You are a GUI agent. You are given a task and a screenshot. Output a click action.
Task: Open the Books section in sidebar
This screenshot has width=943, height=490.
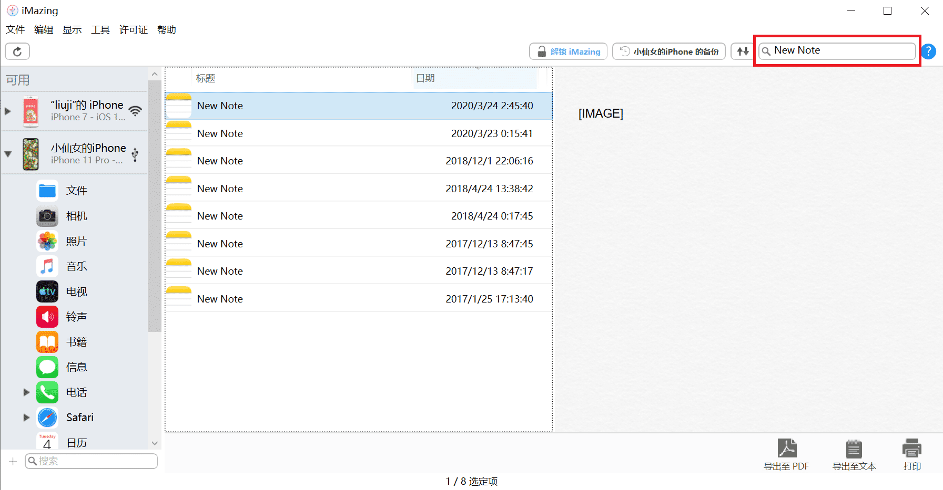coord(47,342)
